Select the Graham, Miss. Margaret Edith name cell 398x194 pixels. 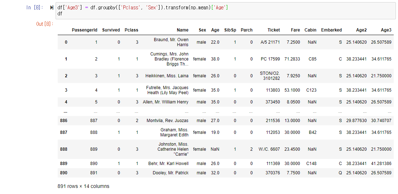tap(174, 132)
